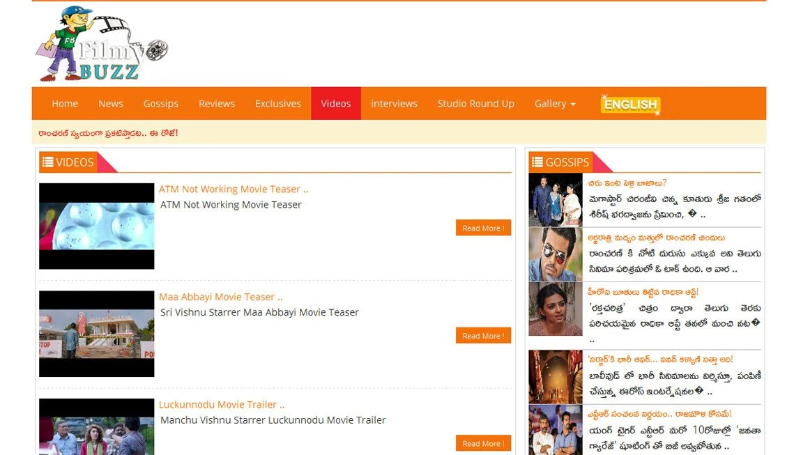This screenshot has height=455, width=810.
Task: Open the interviews page from the navbar
Action: [394, 104]
